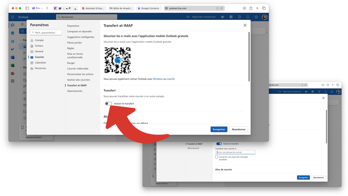
Task: Open the settings gear in front window header
Action: (x=256, y=17)
